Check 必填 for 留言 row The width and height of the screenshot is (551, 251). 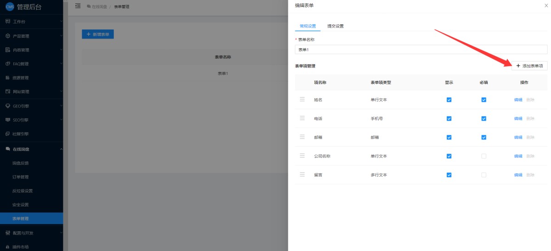coord(484,175)
